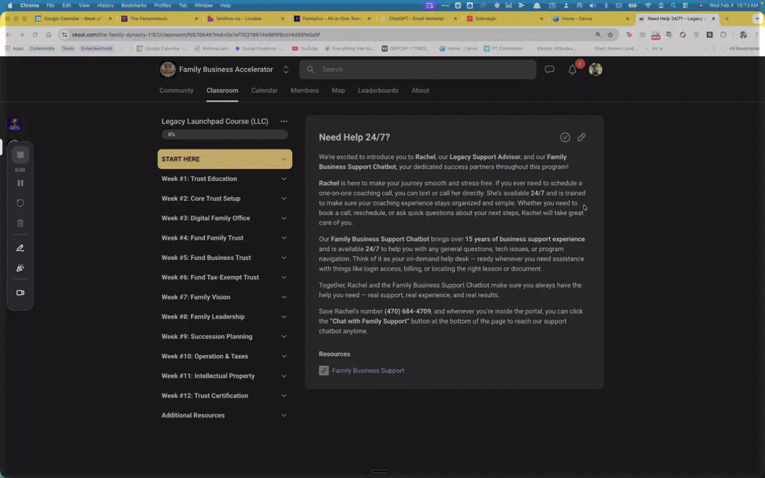Open the profile avatar menu

pyautogui.click(x=595, y=69)
